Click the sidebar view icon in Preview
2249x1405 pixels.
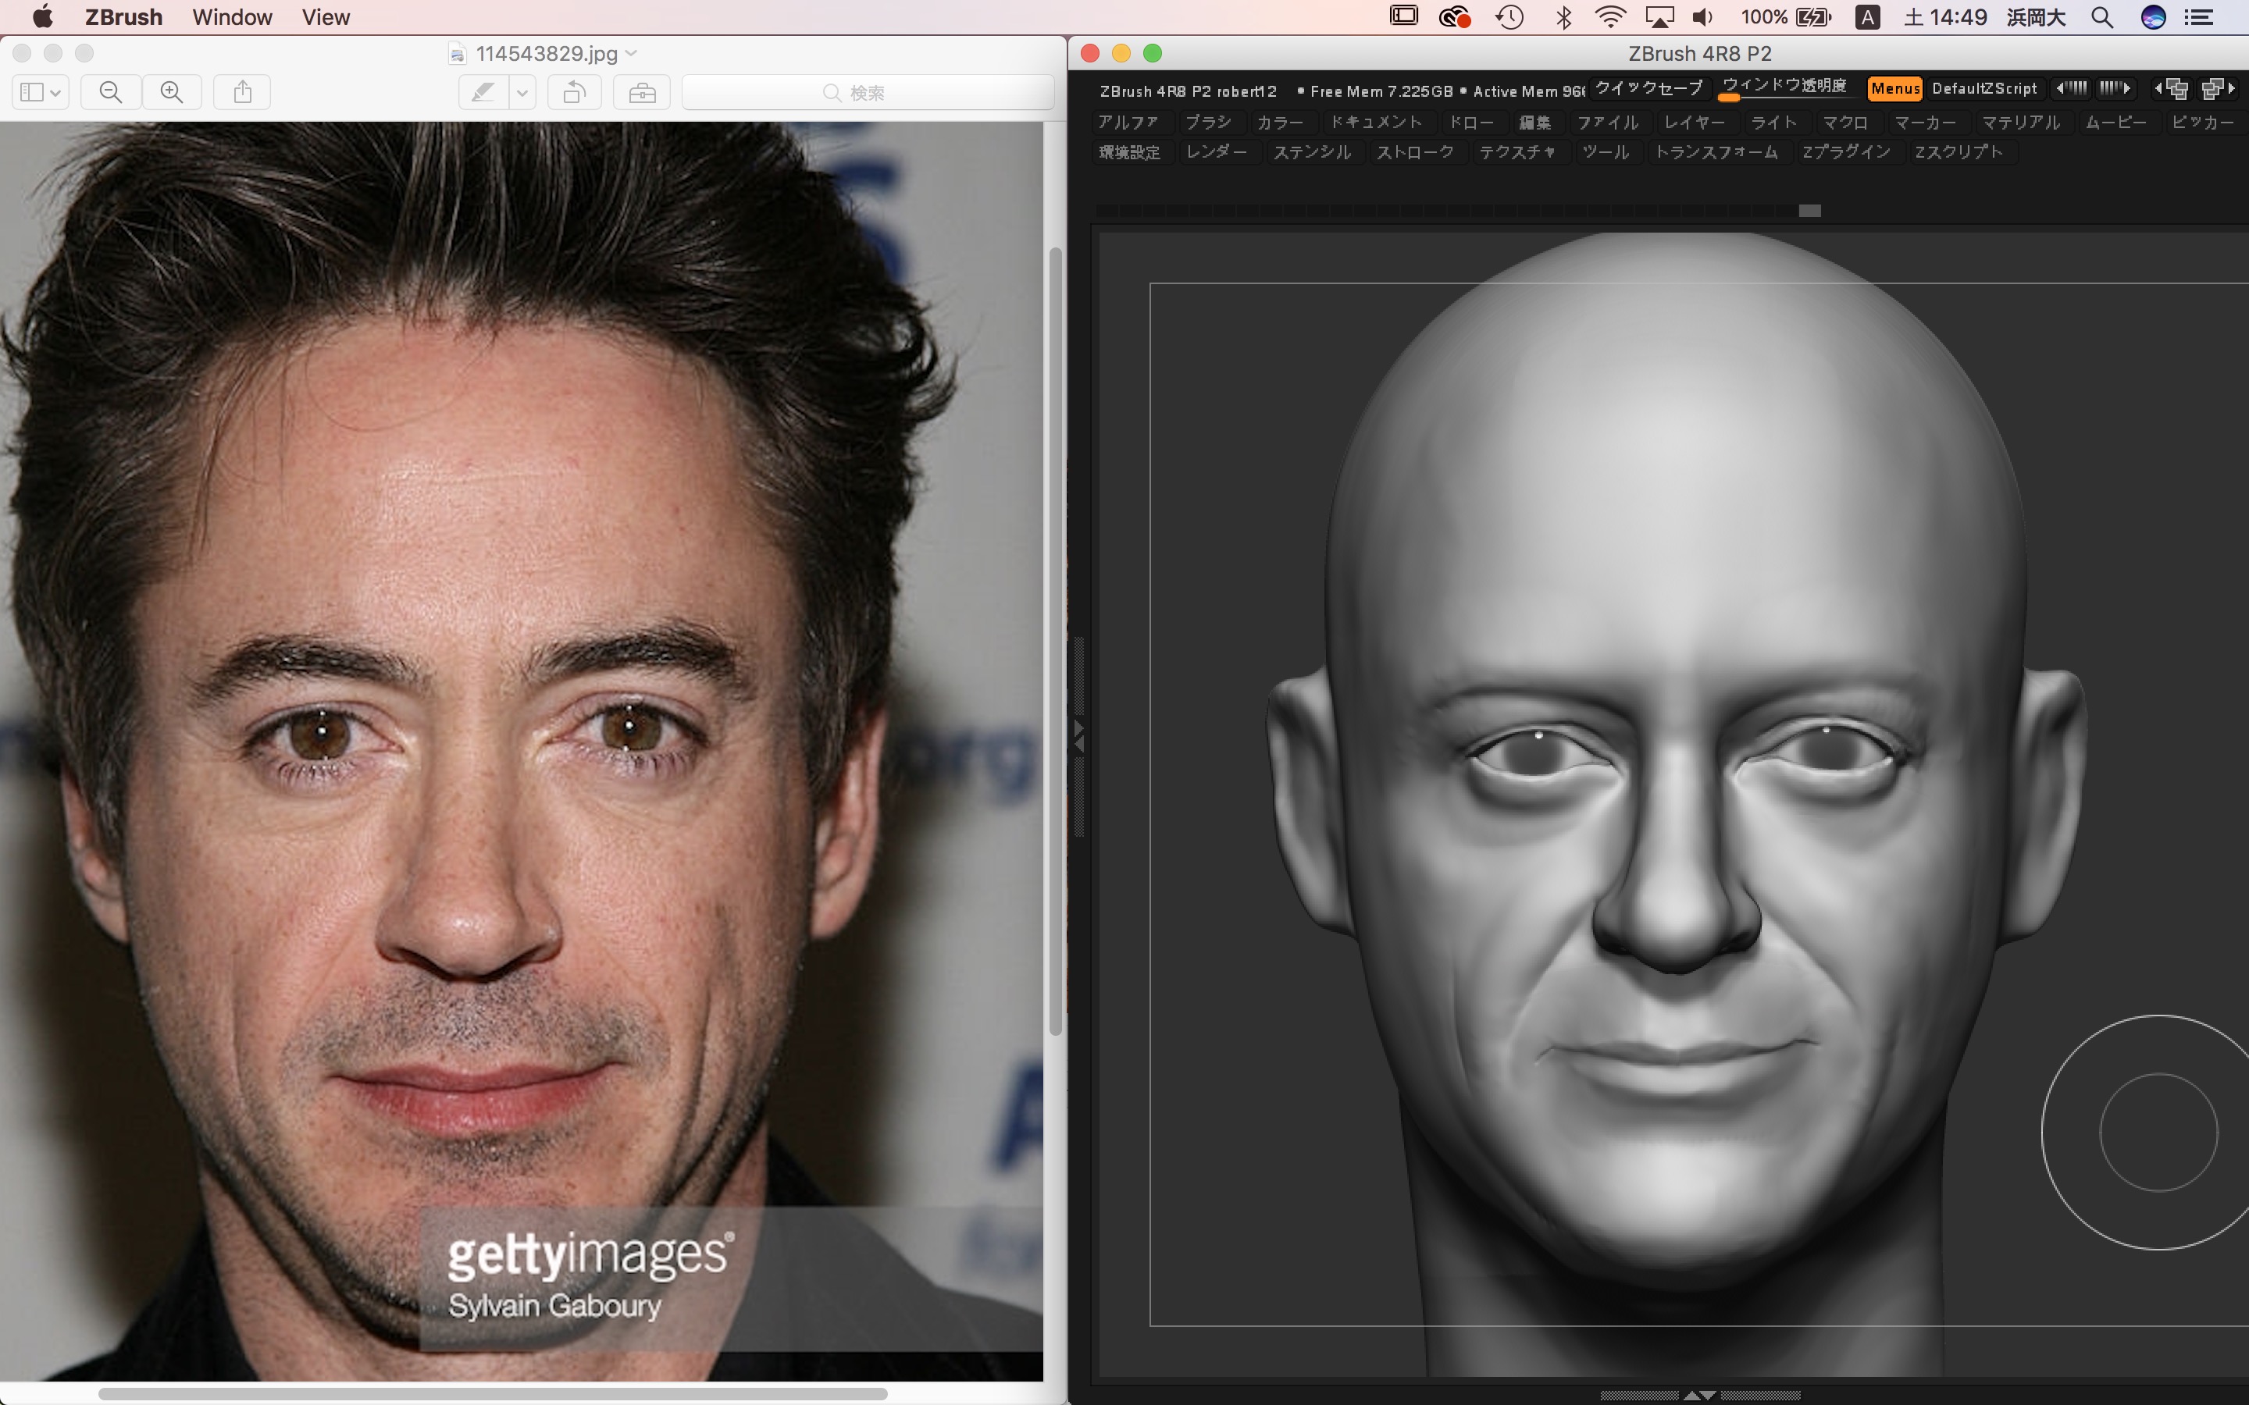tap(31, 92)
